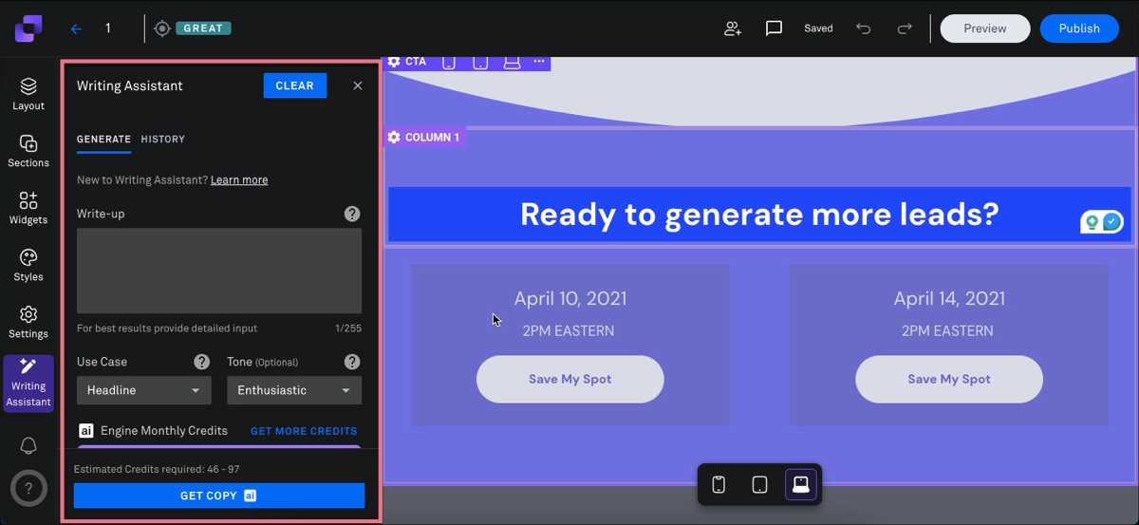The width and height of the screenshot is (1139, 525).
Task: Open the Styles sidebar panel
Action: (28, 265)
